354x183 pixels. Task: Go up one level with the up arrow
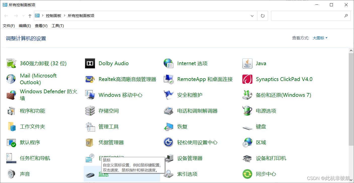coord(30,16)
